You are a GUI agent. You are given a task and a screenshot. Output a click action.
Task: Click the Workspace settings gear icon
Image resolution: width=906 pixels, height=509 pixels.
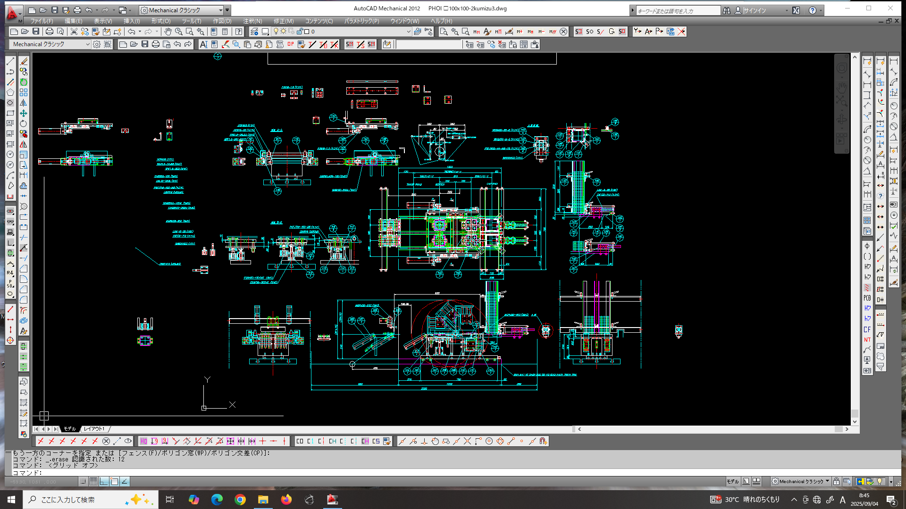coord(97,44)
